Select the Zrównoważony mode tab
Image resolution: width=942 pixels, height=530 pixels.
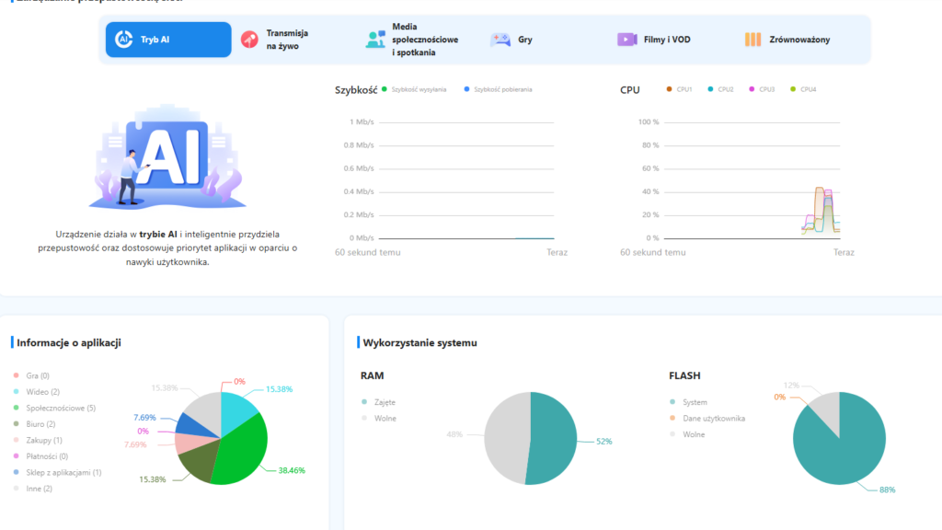pyautogui.click(x=799, y=40)
